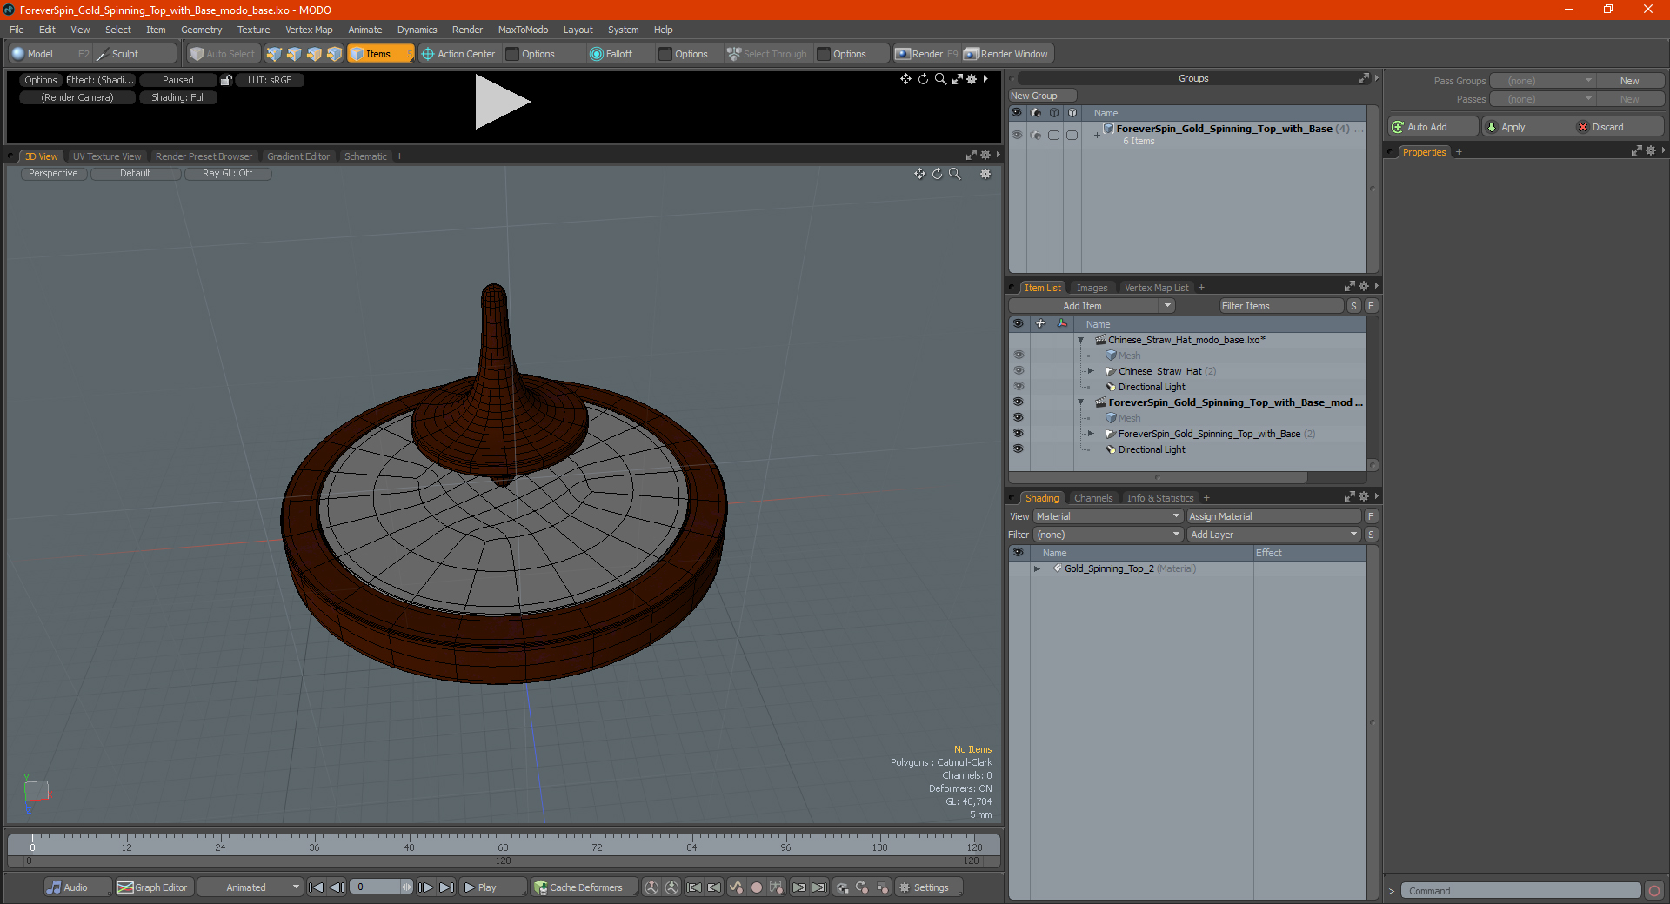1670x904 pixels.
Task: Open Animated keying mode dropdown
Action: [x=250, y=887]
